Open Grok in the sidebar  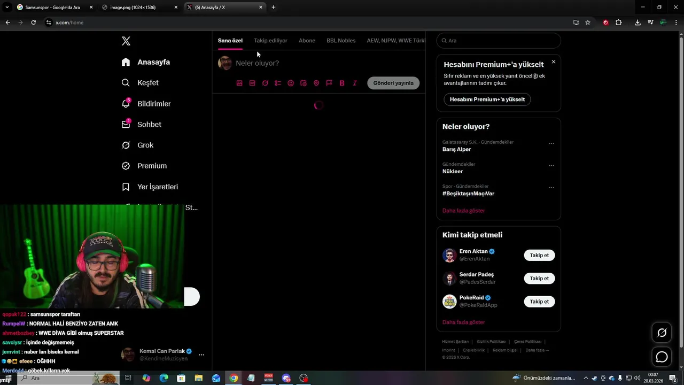[x=137, y=145]
